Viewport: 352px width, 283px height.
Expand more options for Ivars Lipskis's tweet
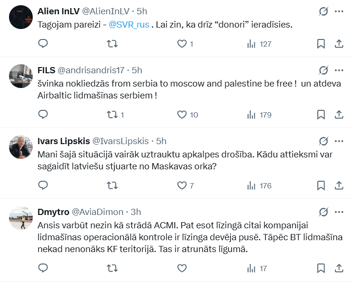339,141
